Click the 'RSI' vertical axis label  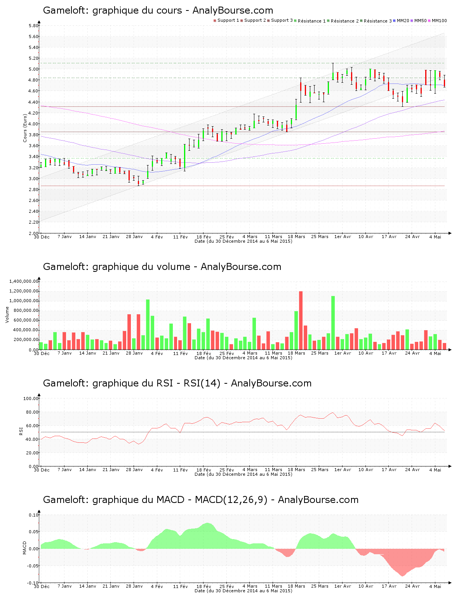coord(21,431)
